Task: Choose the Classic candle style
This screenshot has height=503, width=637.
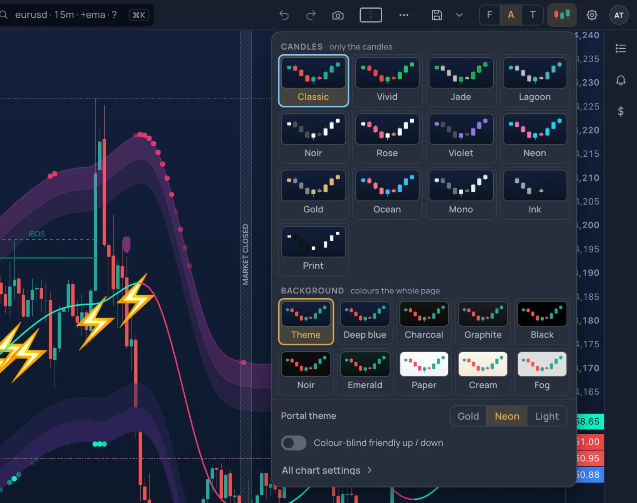Action: tap(313, 81)
